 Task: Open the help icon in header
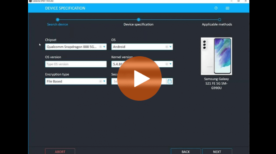coord(216,8)
